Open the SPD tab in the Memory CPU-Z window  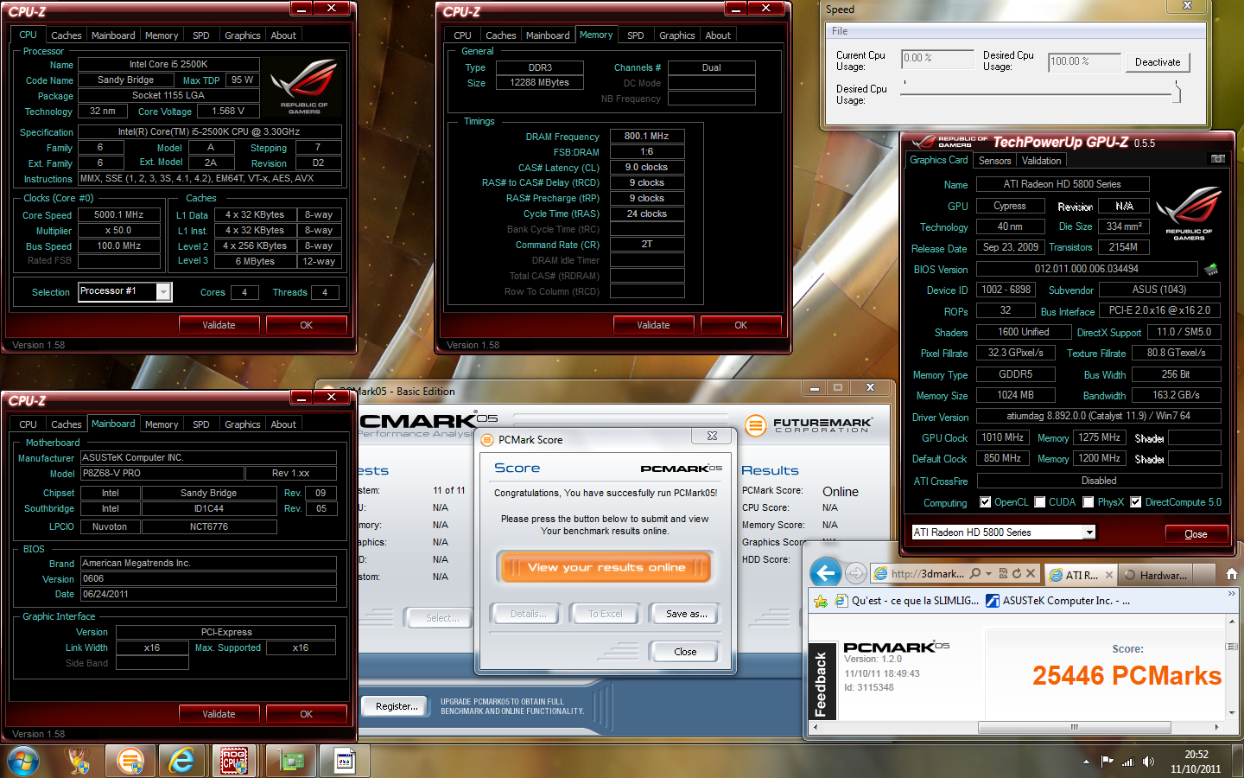tap(636, 35)
